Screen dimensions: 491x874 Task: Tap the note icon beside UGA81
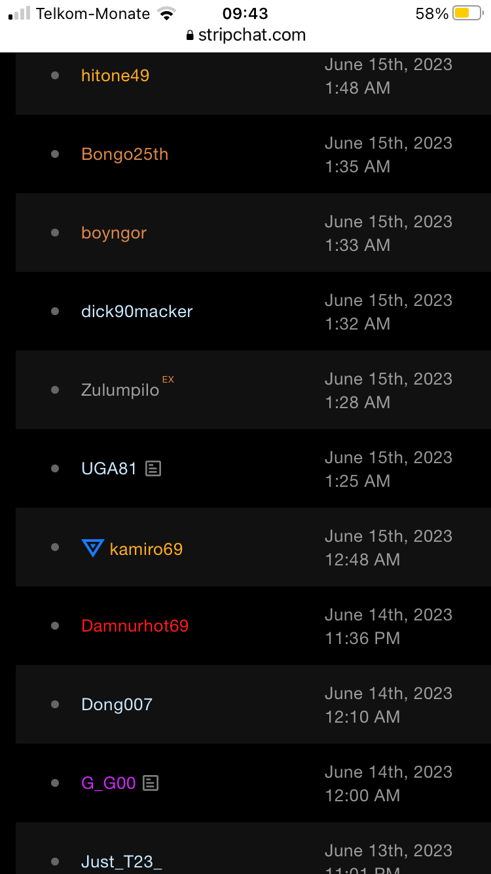(x=153, y=468)
